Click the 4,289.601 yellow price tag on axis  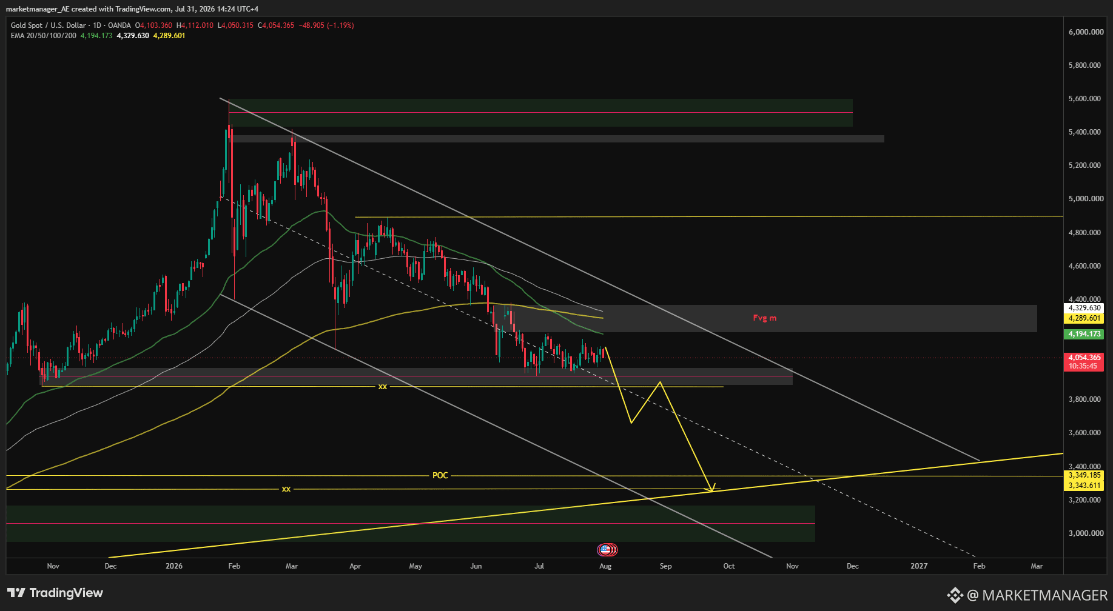pyautogui.click(x=1084, y=318)
